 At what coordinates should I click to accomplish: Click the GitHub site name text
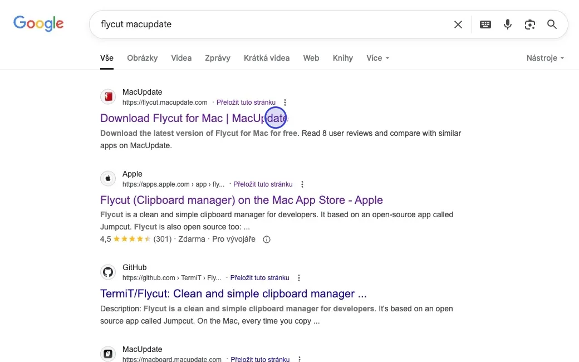[134, 267]
